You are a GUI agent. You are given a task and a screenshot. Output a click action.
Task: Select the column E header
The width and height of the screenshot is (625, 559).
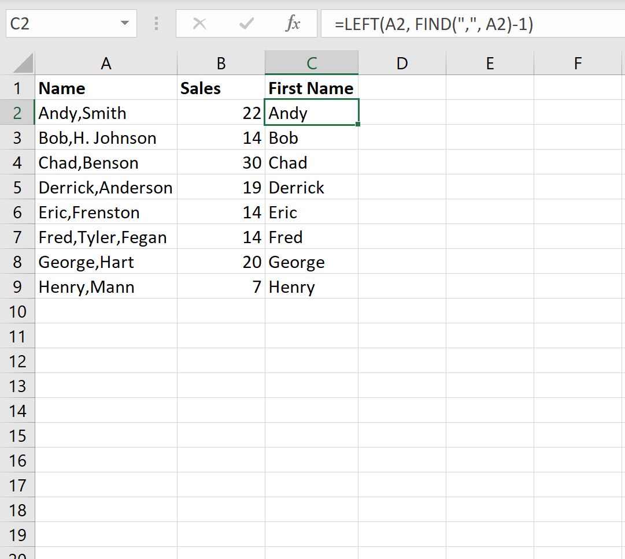(x=490, y=63)
